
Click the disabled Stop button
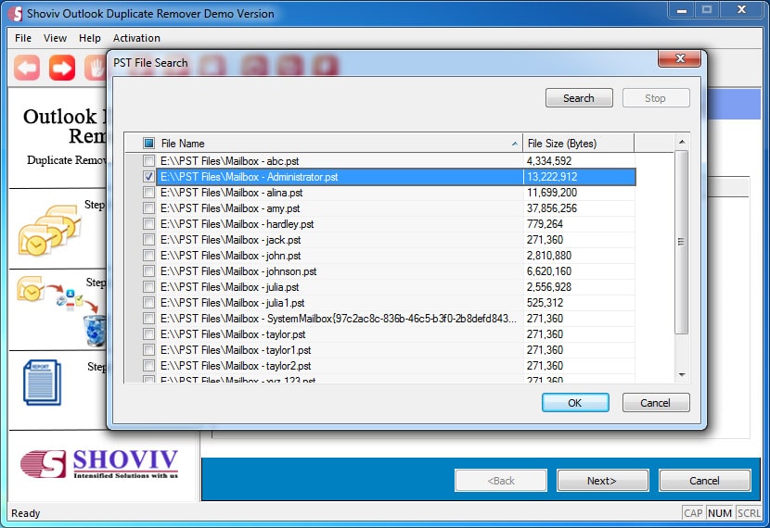pos(656,98)
